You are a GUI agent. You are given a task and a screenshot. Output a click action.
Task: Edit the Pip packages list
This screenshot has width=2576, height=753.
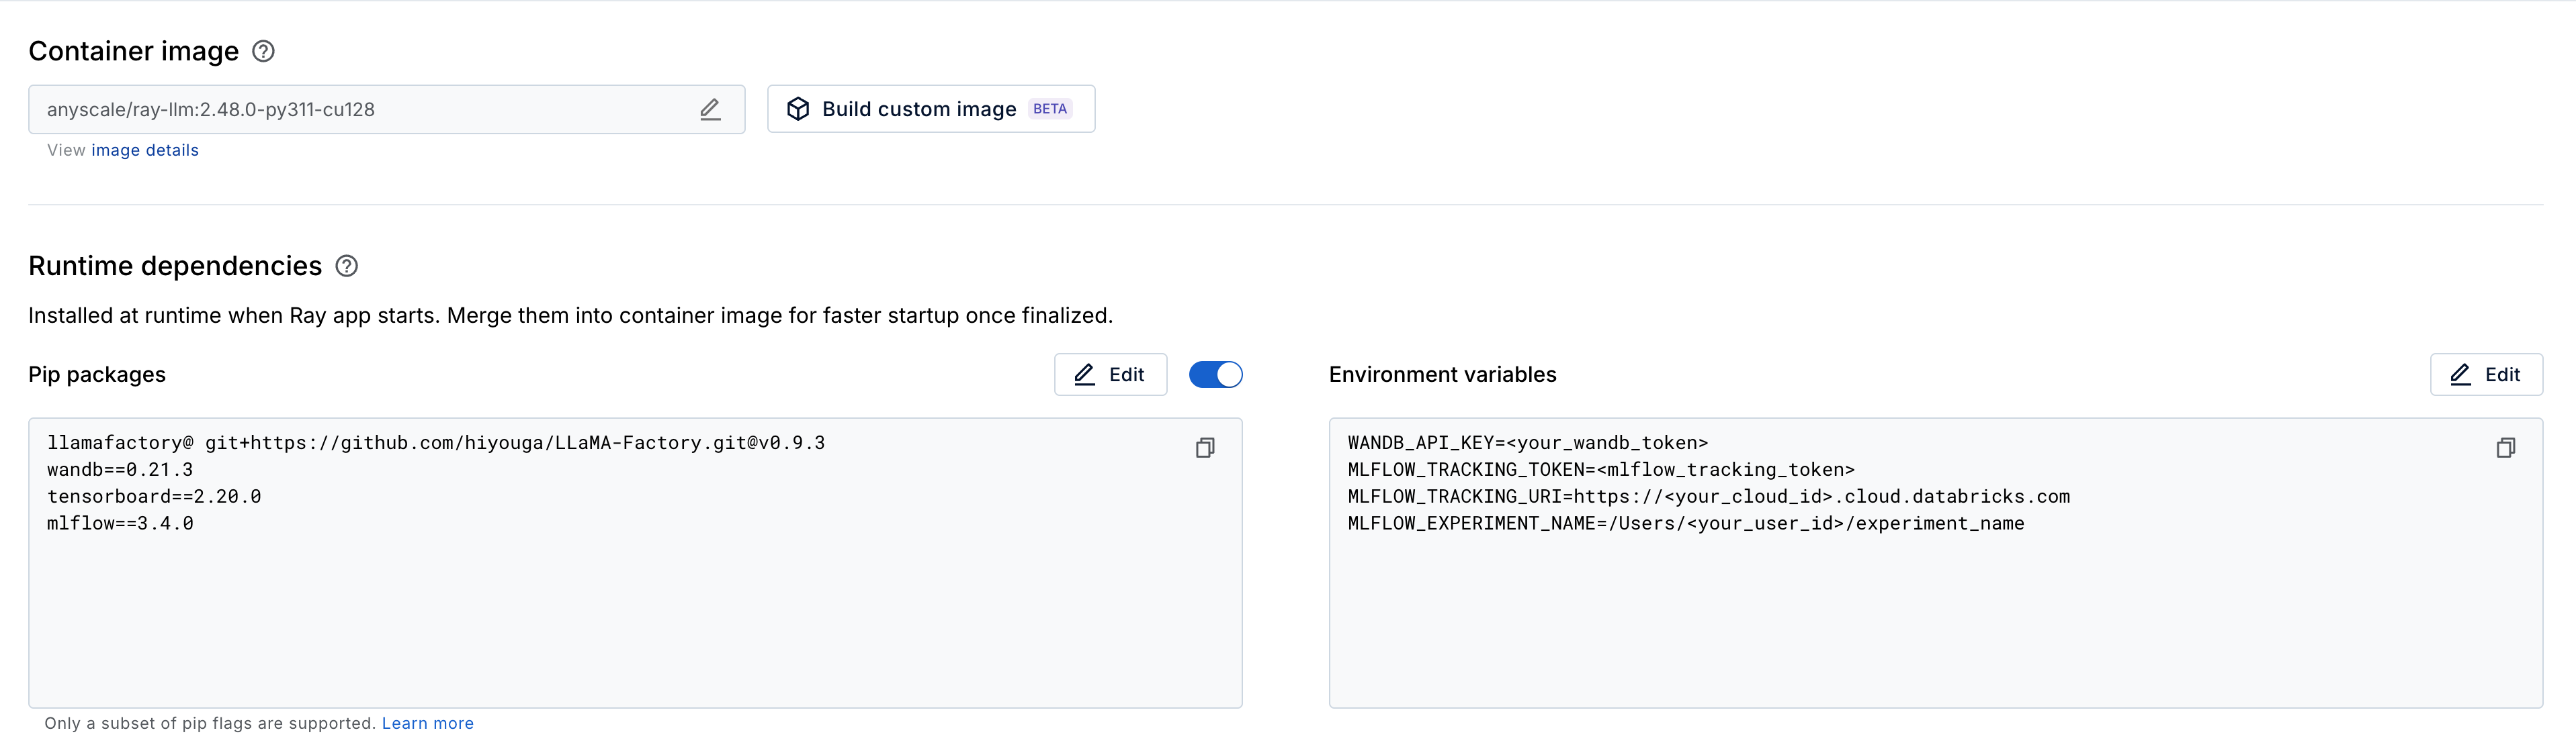[x=1110, y=374]
